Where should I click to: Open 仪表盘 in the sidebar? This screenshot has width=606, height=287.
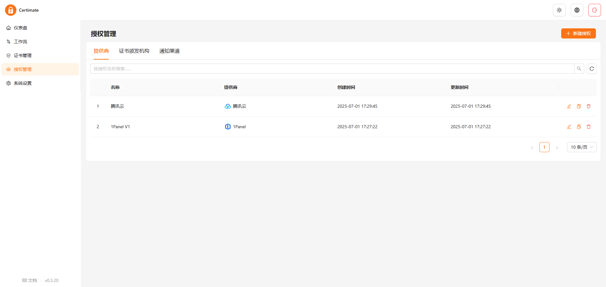(40, 28)
